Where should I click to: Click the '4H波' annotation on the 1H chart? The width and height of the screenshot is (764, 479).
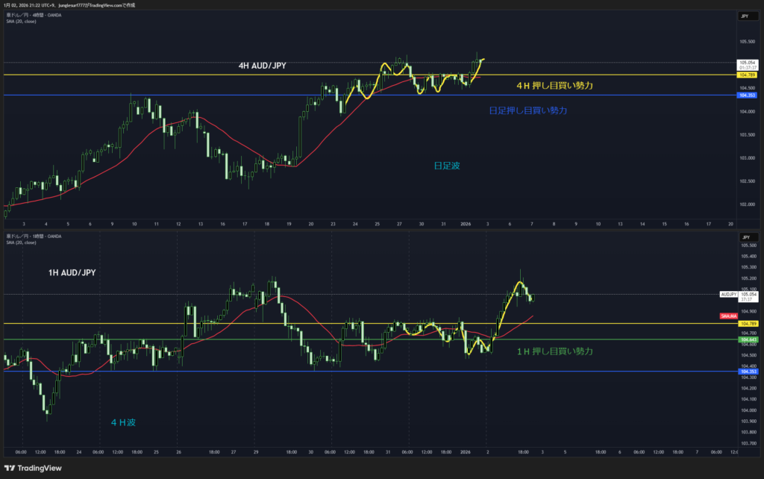coord(123,422)
